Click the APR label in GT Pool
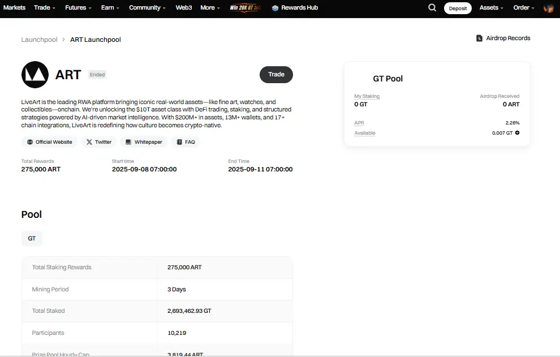 359,123
